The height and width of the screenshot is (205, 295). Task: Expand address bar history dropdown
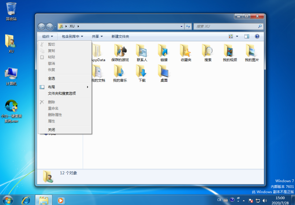(x=182, y=26)
